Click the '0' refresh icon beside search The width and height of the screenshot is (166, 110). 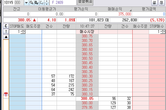(37, 3)
